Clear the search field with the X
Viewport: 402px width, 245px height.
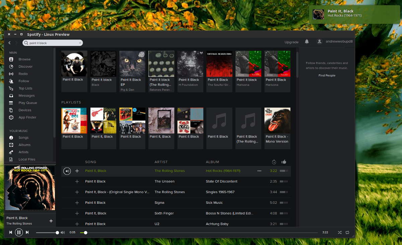coord(80,43)
